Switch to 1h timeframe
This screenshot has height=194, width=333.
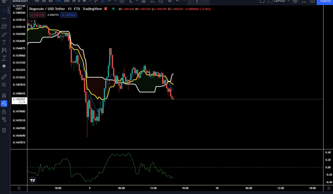tap(74, 1)
